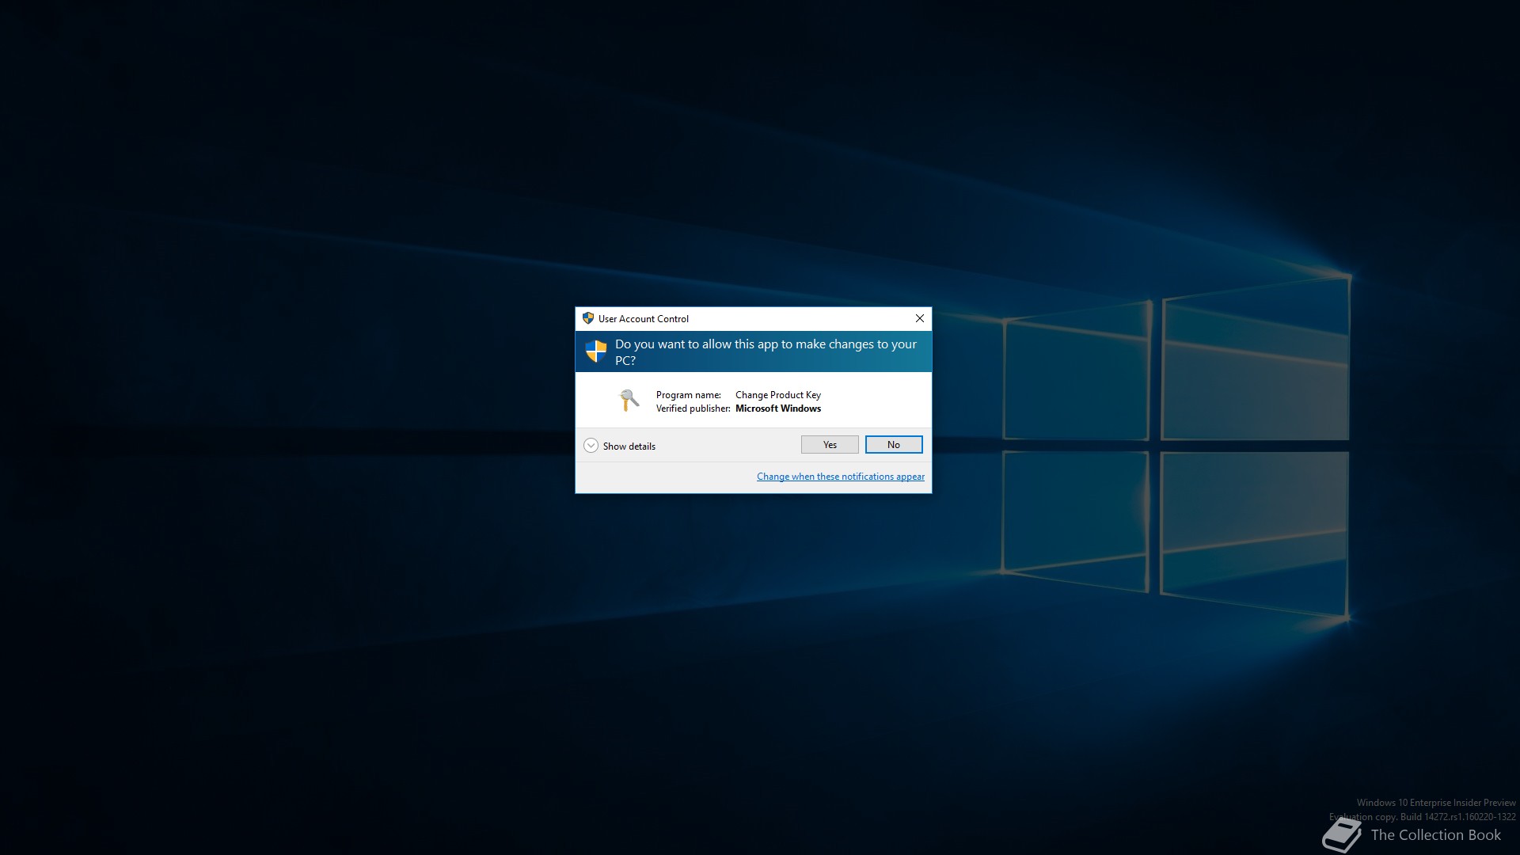This screenshot has width=1520, height=855.
Task: Click the keys icon beside Program name
Action: (629, 401)
